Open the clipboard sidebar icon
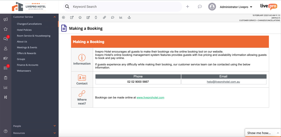 tap(6, 78)
